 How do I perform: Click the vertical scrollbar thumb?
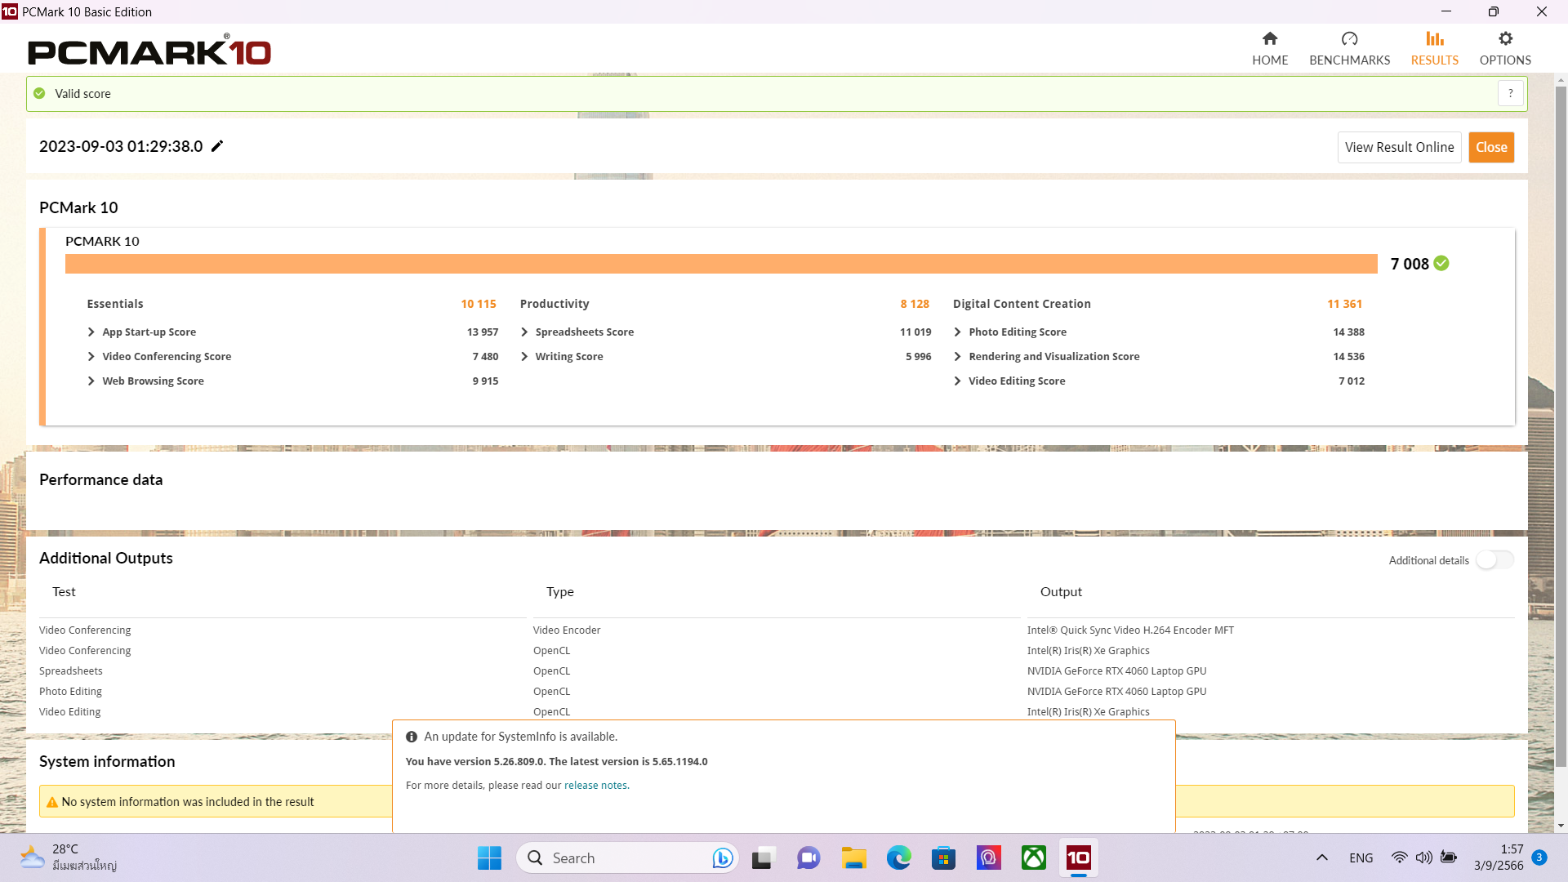point(1561,425)
